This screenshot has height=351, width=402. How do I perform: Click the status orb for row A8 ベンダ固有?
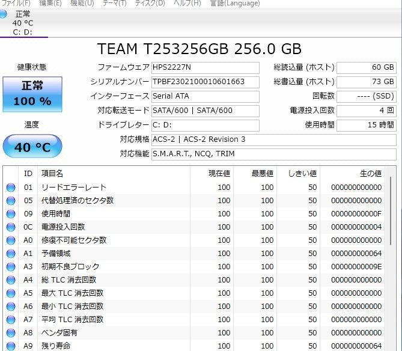(x=11, y=333)
